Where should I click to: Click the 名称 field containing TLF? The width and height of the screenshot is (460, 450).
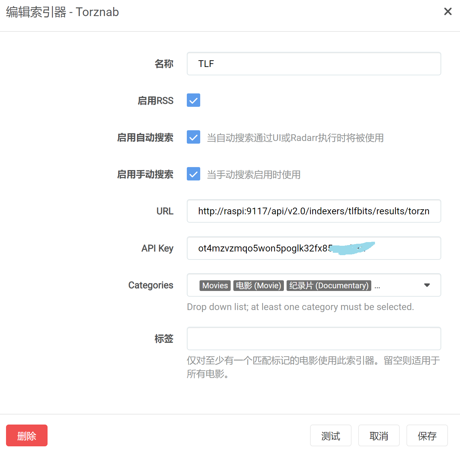[314, 64]
